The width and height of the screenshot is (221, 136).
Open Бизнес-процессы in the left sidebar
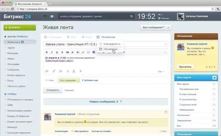[x=16, y=75]
